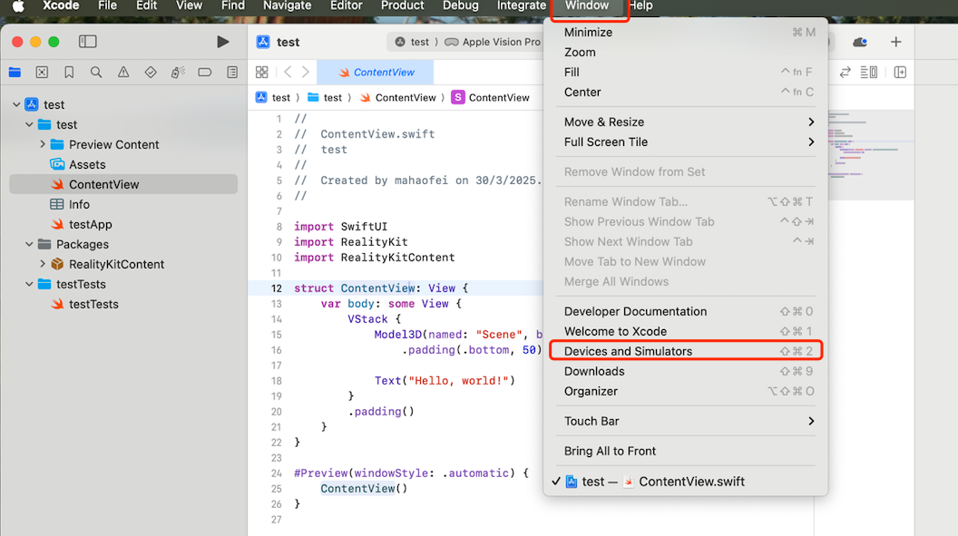This screenshot has width=958, height=536.
Task: Choose Welcome to Xcode
Action: click(x=686, y=332)
